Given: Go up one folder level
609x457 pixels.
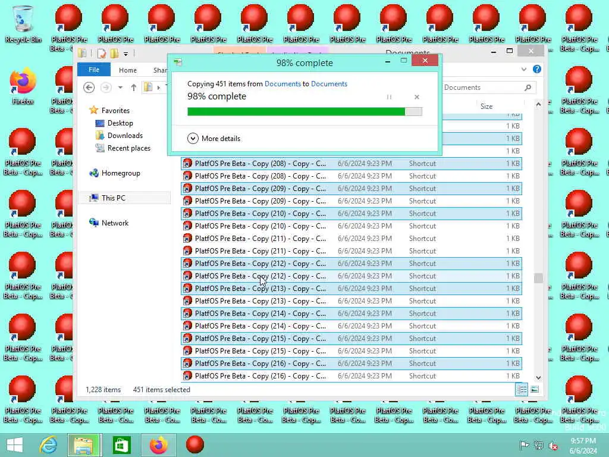Looking at the screenshot, I should tap(134, 87).
